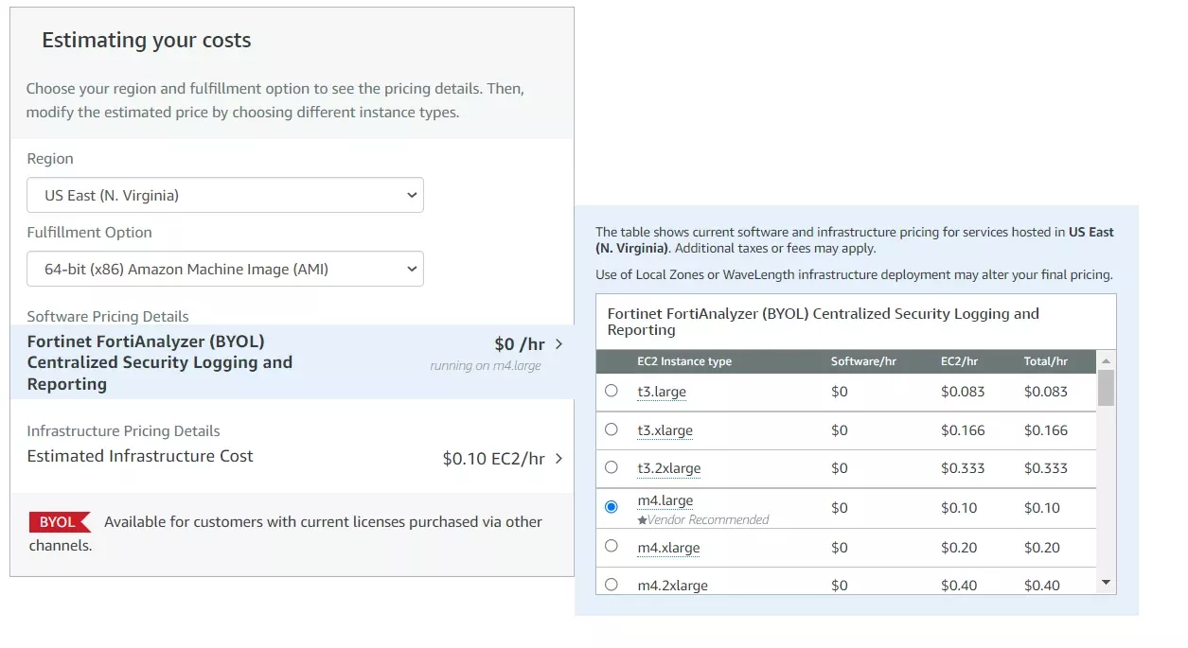Click the Vendor Recommended star icon
Screen dimensions: 1188x648
[642, 519]
